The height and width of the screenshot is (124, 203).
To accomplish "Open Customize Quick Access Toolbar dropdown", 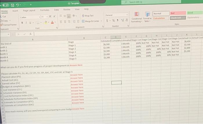I will [x=31, y=5].
